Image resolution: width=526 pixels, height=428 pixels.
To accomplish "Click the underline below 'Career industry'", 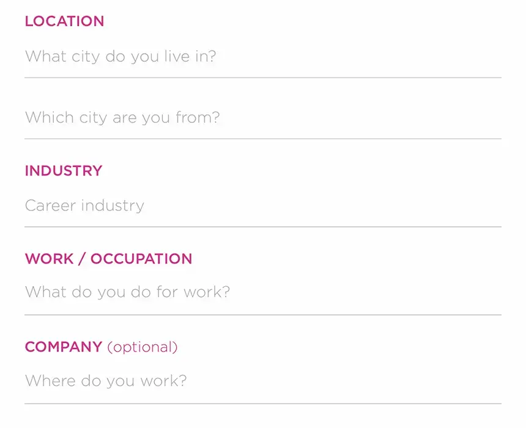I will point(263,227).
